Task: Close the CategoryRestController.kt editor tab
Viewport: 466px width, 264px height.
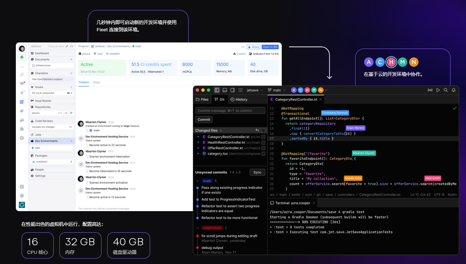Action: pyautogui.click(x=321, y=99)
